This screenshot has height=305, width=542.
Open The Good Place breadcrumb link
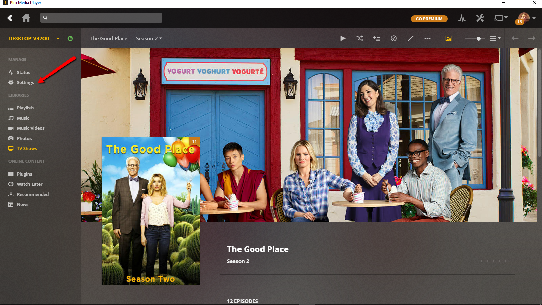(108, 38)
